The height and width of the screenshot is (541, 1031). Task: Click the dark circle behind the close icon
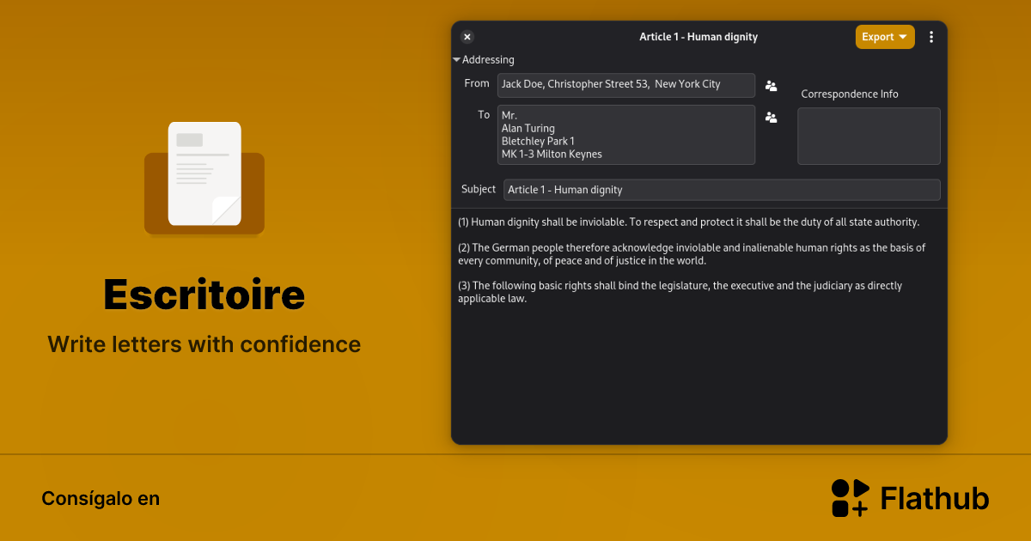467,36
